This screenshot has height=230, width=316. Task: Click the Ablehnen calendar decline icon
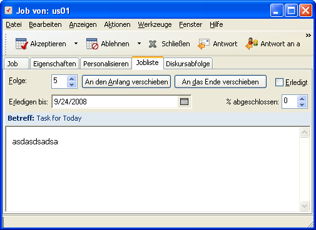point(92,44)
